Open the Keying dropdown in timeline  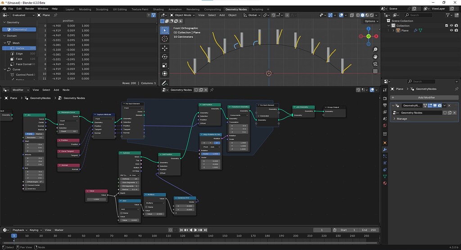coord(36,230)
